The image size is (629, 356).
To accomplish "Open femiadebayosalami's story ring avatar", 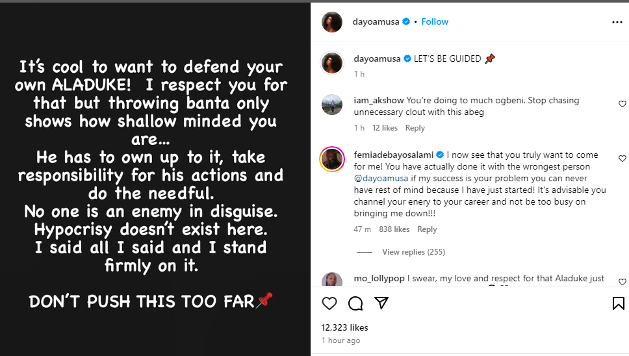I will pyautogui.click(x=332, y=159).
